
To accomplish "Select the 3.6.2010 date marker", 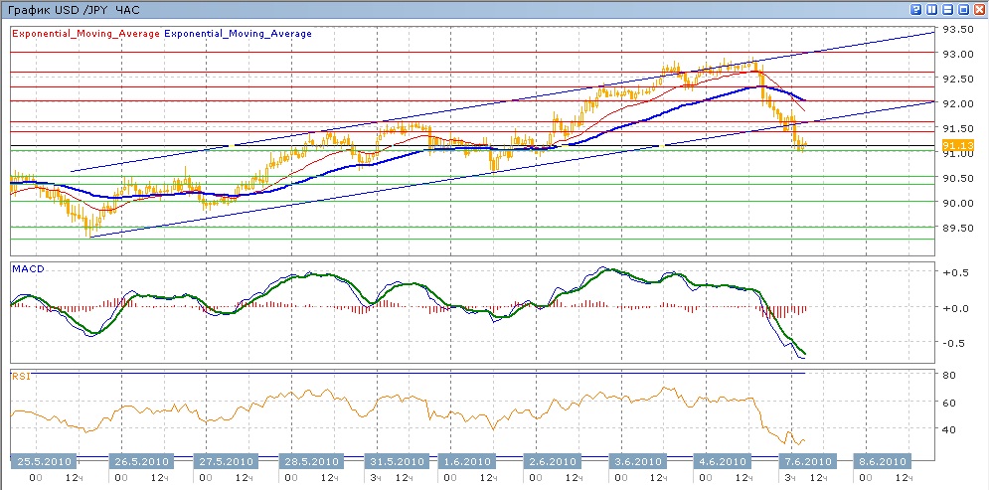I will (x=636, y=462).
